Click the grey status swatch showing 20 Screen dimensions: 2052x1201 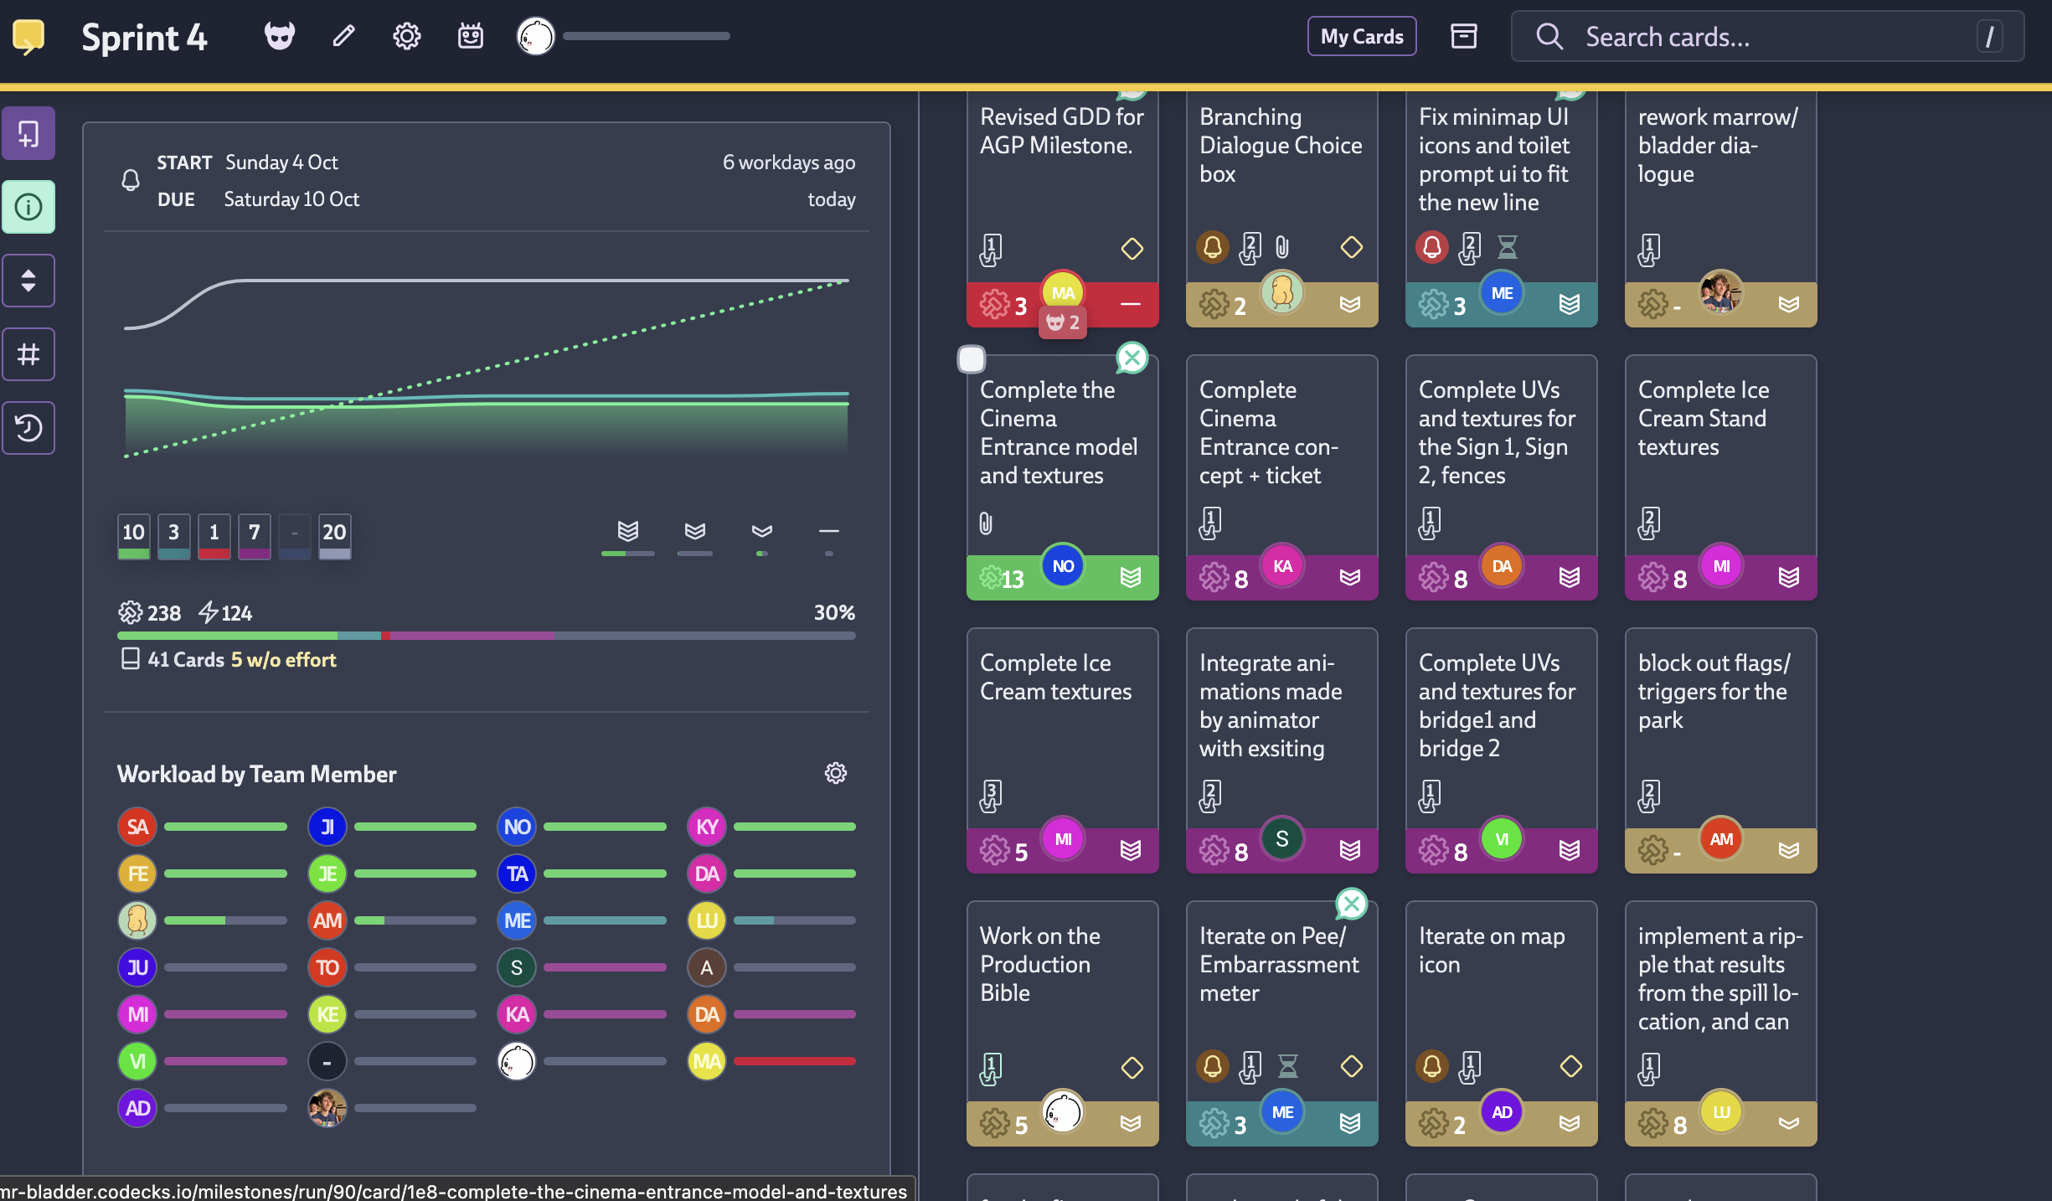(x=335, y=537)
